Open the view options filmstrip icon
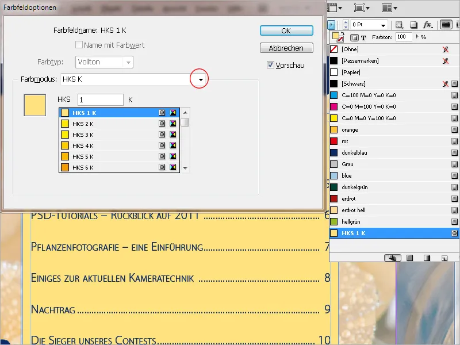 pyautogui.click(x=335, y=8)
